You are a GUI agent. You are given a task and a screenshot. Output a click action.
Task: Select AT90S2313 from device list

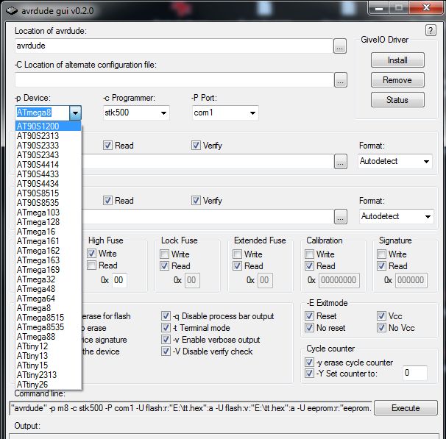[x=48, y=135]
